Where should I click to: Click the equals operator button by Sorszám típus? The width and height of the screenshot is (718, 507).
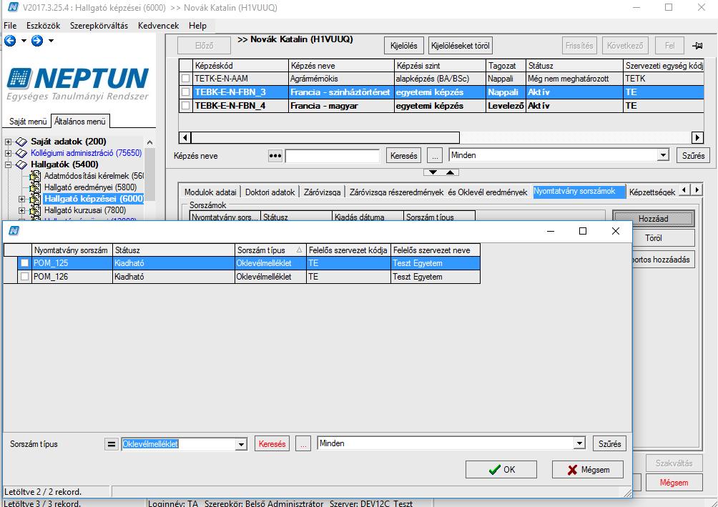coord(112,444)
